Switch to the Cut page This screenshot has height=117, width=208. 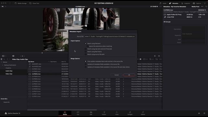pyautogui.click(x=78, y=113)
